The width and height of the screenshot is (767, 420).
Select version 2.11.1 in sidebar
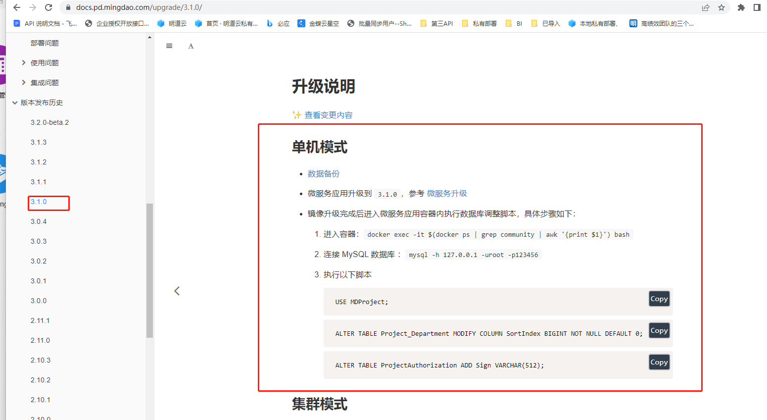pos(40,320)
